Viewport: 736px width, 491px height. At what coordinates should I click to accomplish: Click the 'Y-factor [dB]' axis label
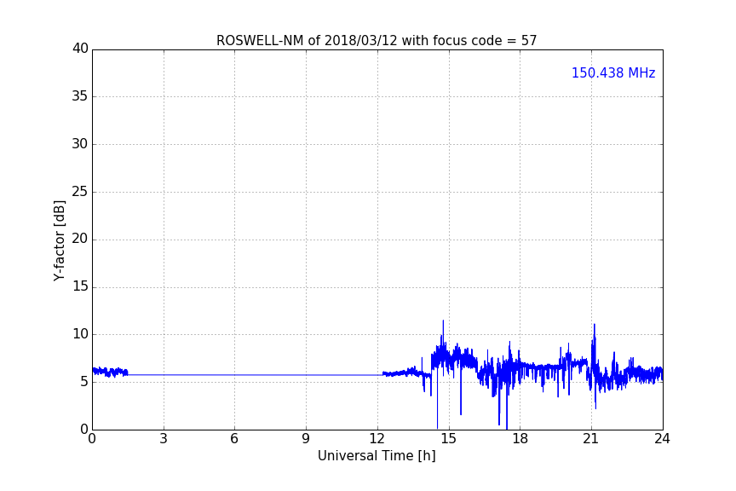tap(59, 240)
